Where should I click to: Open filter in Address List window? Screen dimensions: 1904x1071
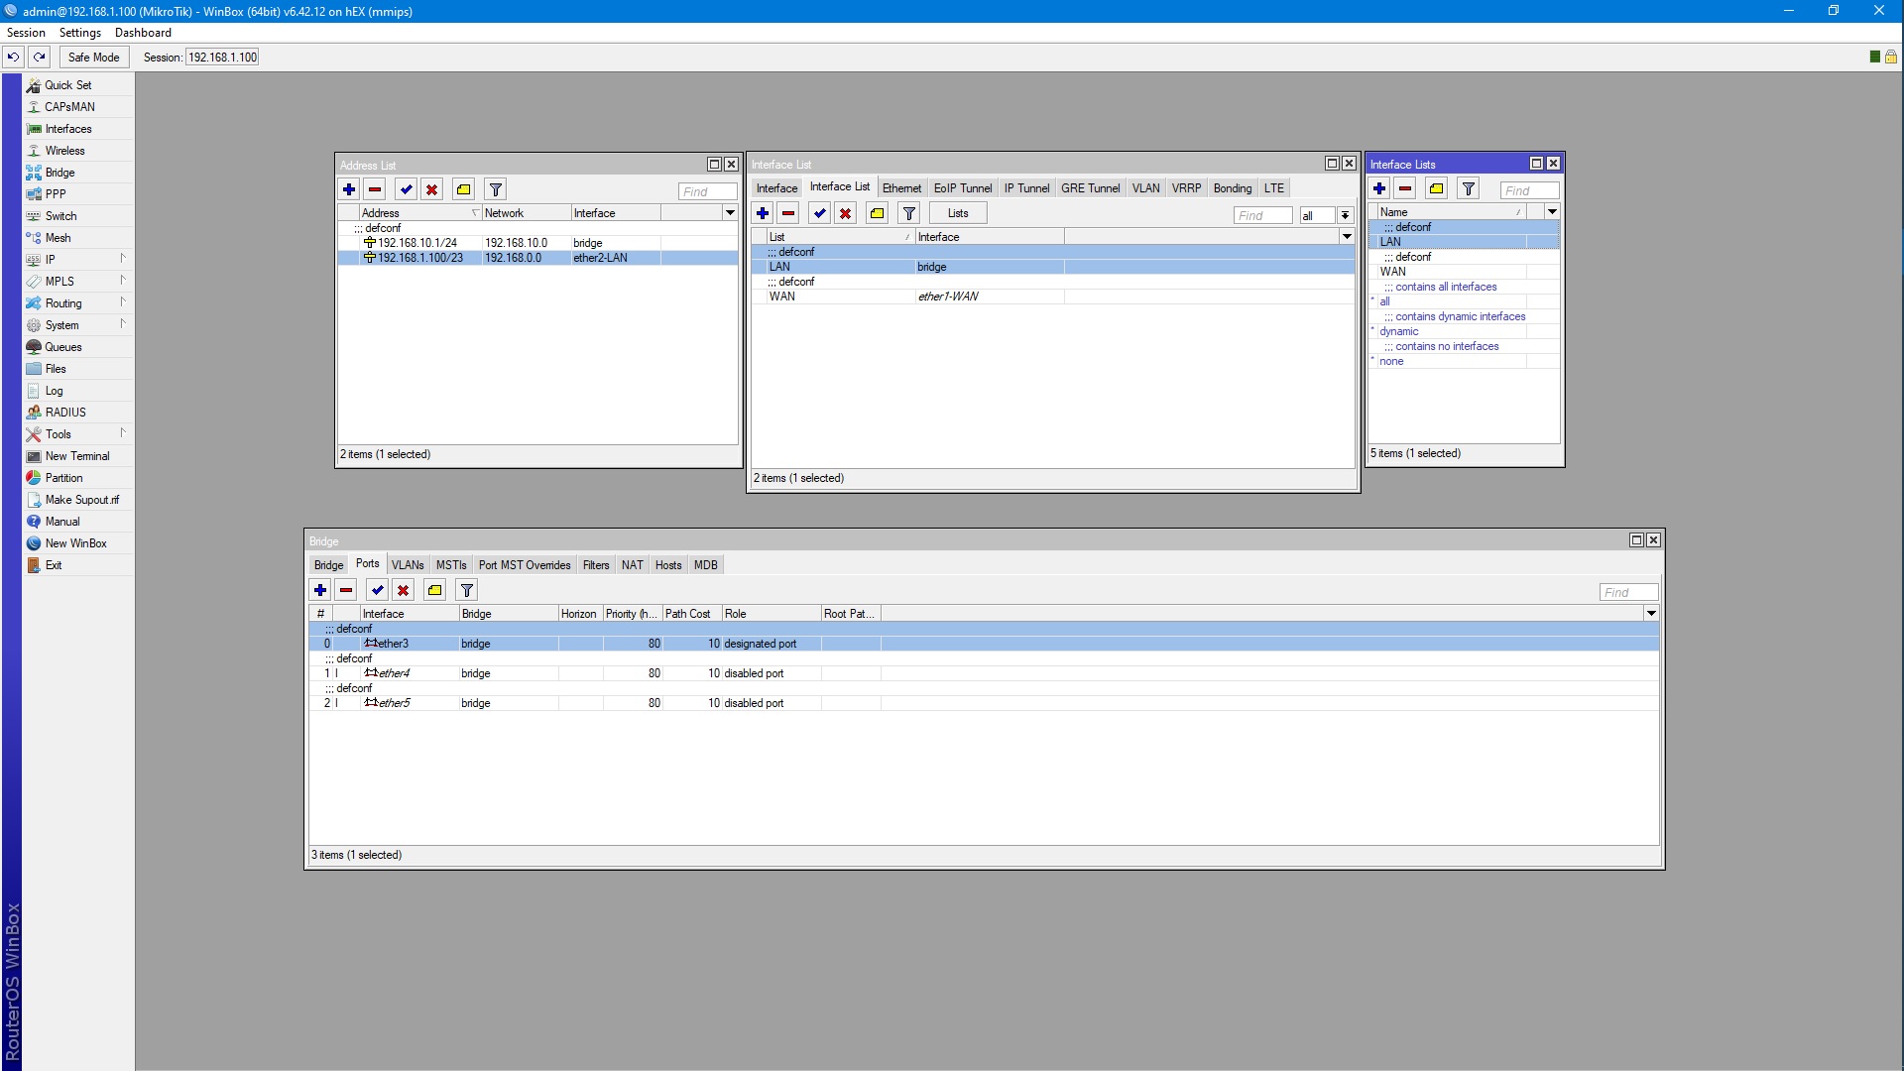496,189
